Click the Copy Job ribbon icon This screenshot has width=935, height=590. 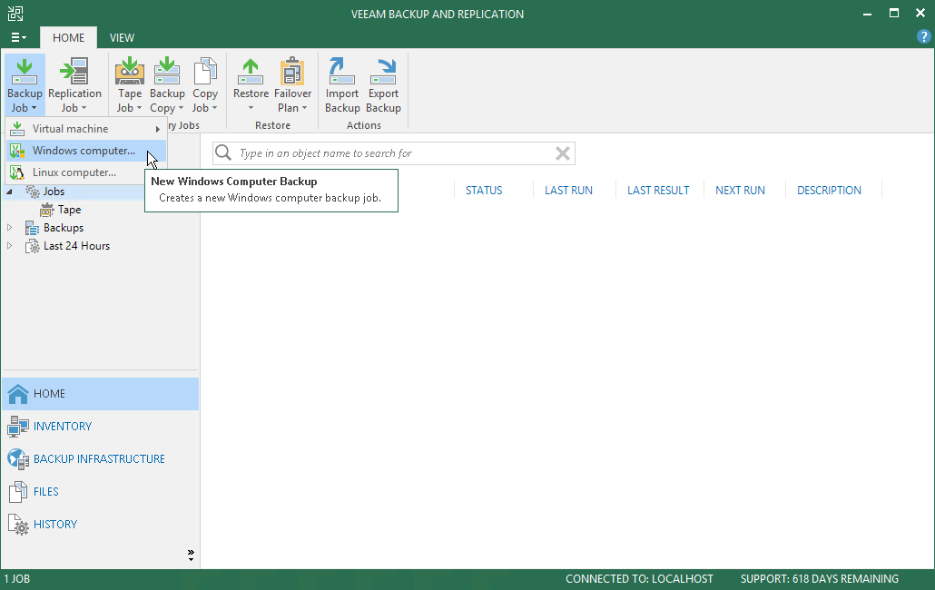(205, 72)
